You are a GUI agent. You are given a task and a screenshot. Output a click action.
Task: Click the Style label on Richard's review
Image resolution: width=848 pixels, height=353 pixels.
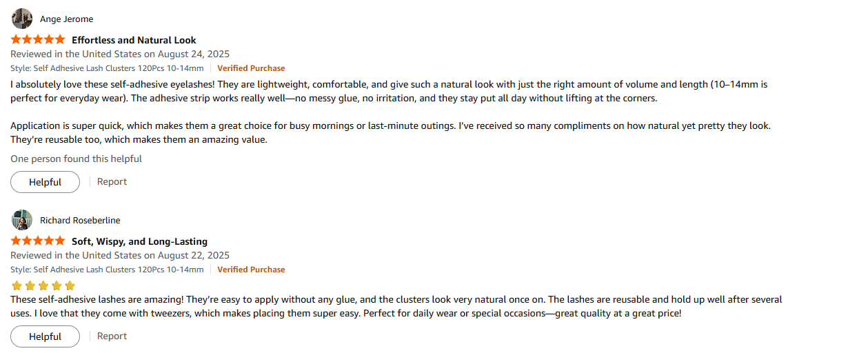click(x=107, y=270)
